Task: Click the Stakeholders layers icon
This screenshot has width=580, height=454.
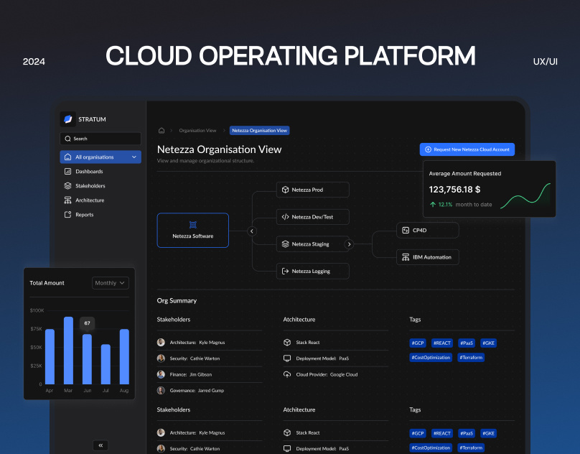Action: coord(67,186)
